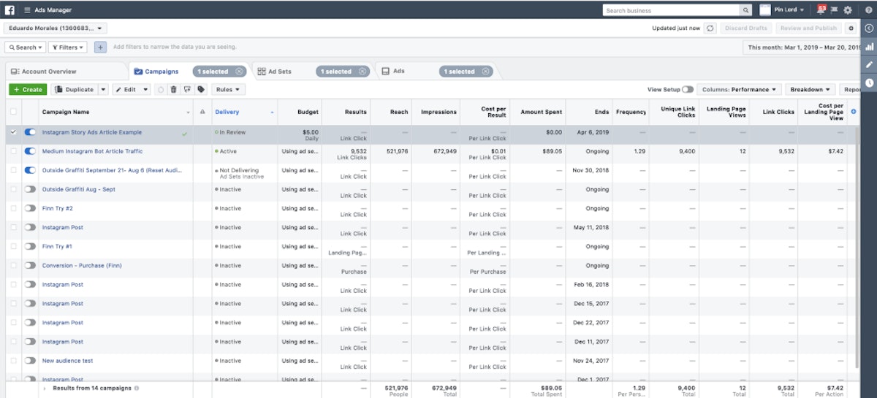Open the notifications bell icon
The width and height of the screenshot is (877, 398).
tap(821, 10)
